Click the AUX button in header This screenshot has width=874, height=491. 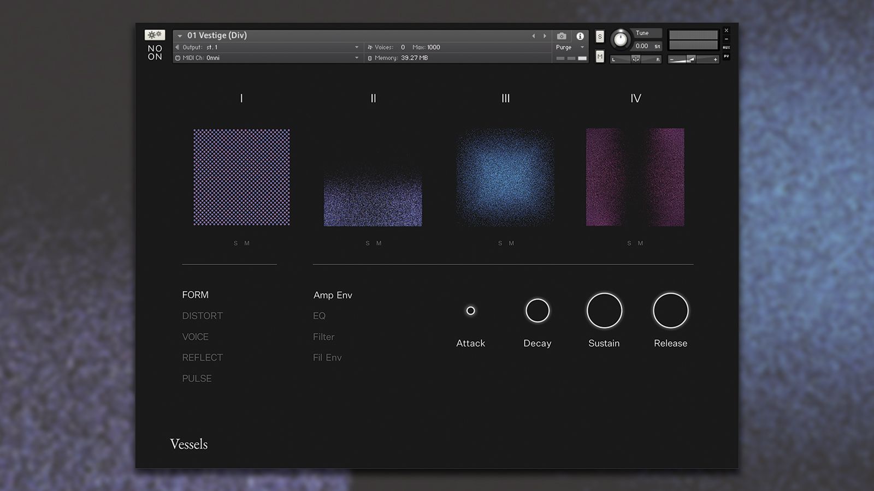727,47
